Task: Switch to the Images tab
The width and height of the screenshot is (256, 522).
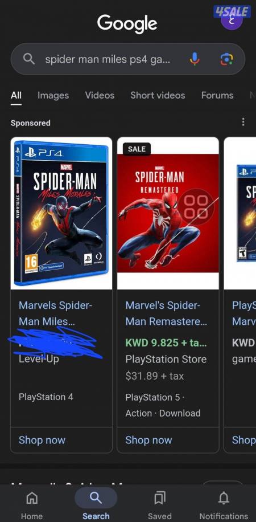Action: (53, 95)
